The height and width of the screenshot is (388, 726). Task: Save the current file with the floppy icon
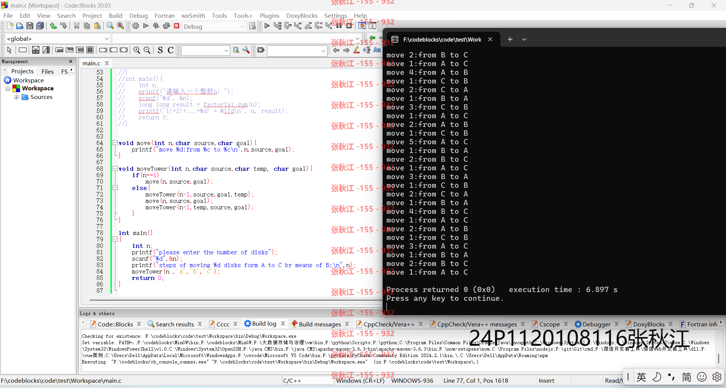pos(30,26)
